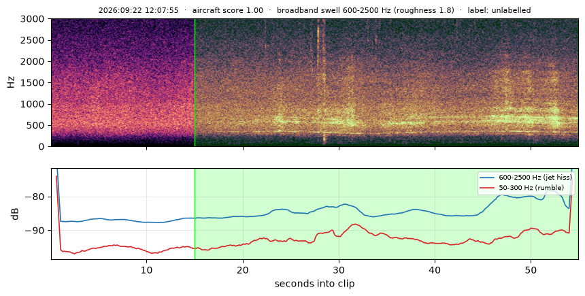Click the '20' seconds tick label
Image resolution: width=585 pixels, height=296 pixels.
(243, 269)
